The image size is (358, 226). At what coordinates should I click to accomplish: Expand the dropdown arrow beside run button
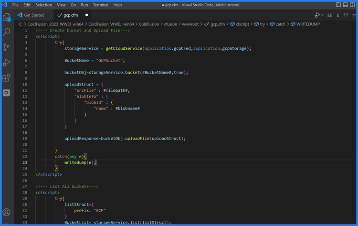click(323, 15)
